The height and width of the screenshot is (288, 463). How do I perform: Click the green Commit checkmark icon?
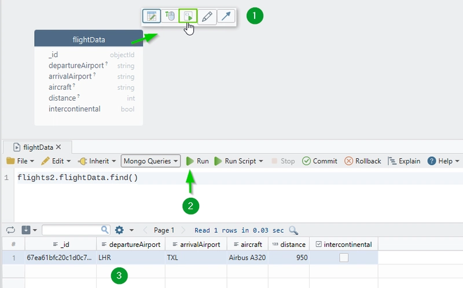306,161
